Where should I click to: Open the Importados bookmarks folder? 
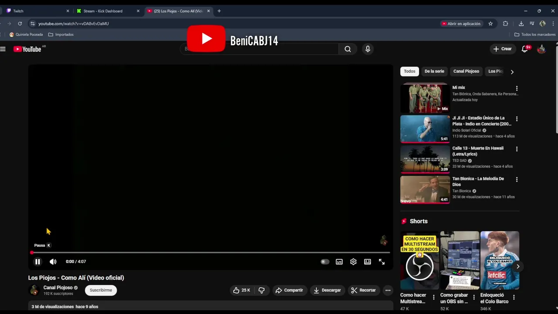pyautogui.click(x=61, y=34)
